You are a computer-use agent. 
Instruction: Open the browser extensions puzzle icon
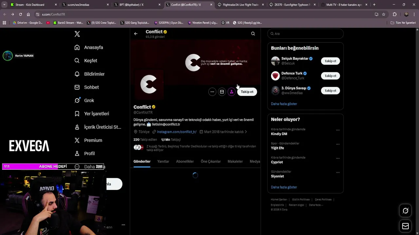[394, 14]
